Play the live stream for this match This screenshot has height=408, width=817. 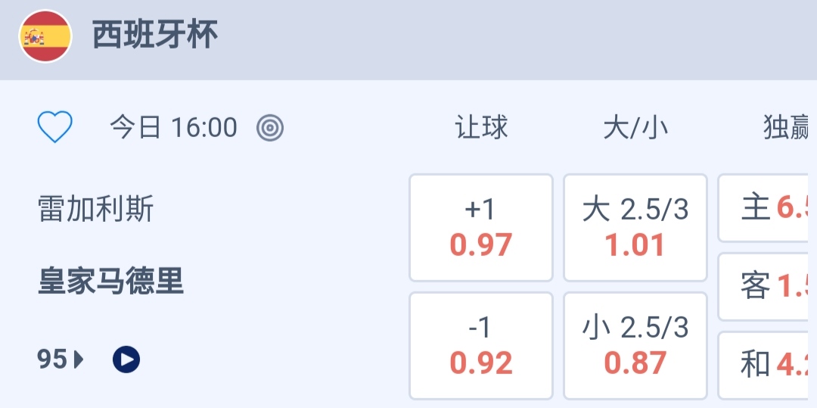(x=126, y=360)
